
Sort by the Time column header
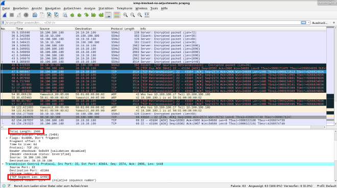coord(27,29)
